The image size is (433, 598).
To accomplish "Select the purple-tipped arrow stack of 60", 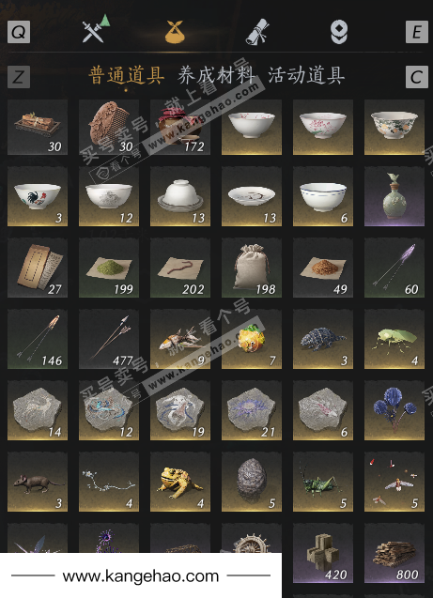I will [394, 268].
